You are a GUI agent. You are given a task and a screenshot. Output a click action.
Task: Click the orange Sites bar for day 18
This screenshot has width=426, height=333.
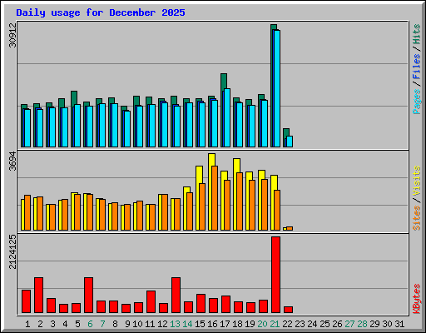coord(240,201)
